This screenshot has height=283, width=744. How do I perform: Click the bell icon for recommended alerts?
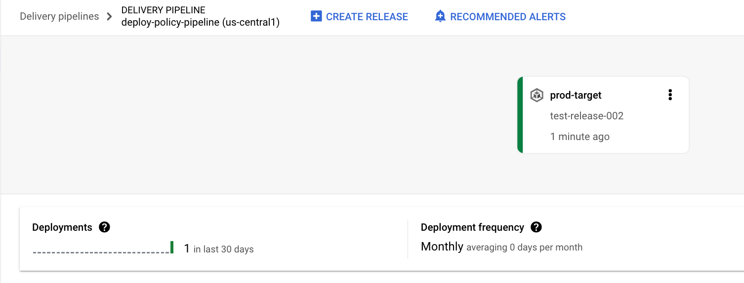click(440, 17)
